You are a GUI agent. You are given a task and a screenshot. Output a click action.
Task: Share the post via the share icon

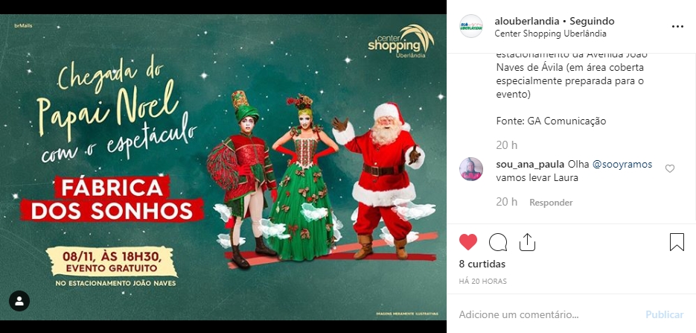(x=527, y=242)
